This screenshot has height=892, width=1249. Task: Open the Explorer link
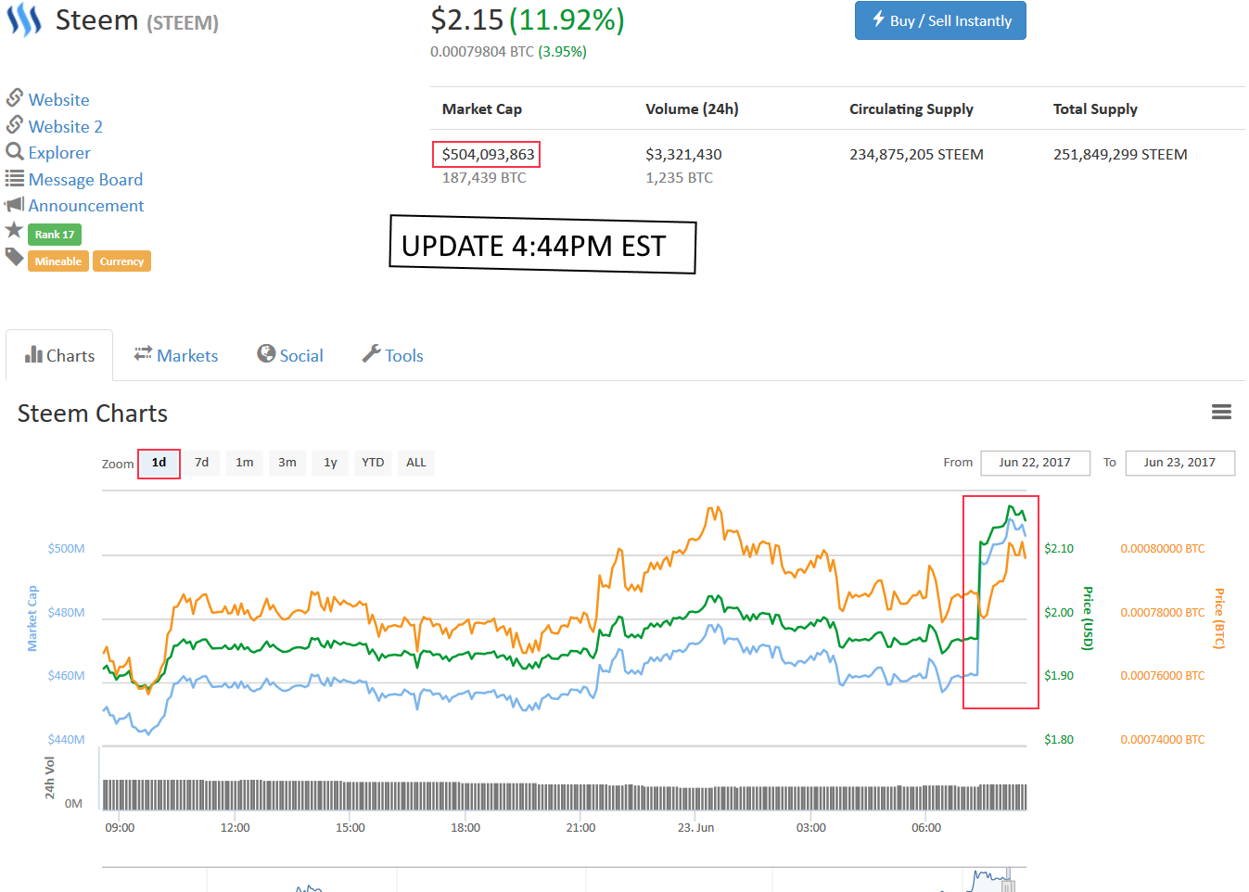pyautogui.click(x=59, y=152)
